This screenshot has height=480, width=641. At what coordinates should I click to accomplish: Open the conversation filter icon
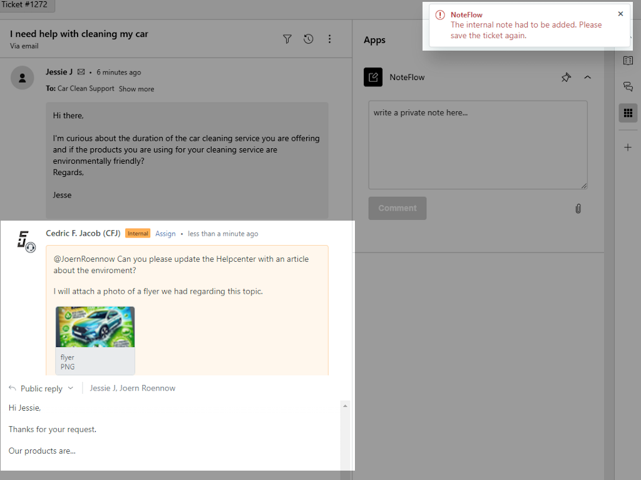287,39
